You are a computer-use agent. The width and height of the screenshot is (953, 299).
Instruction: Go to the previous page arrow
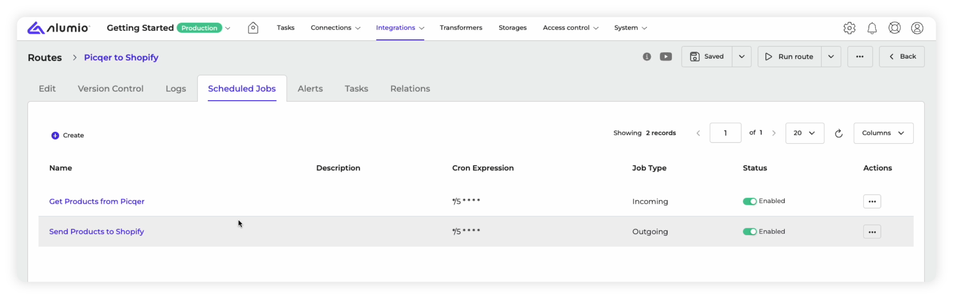pos(698,133)
